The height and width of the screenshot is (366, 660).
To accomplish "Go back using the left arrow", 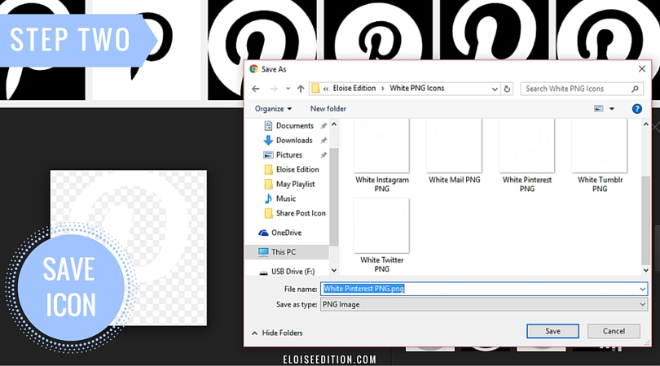I will [x=256, y=89].
